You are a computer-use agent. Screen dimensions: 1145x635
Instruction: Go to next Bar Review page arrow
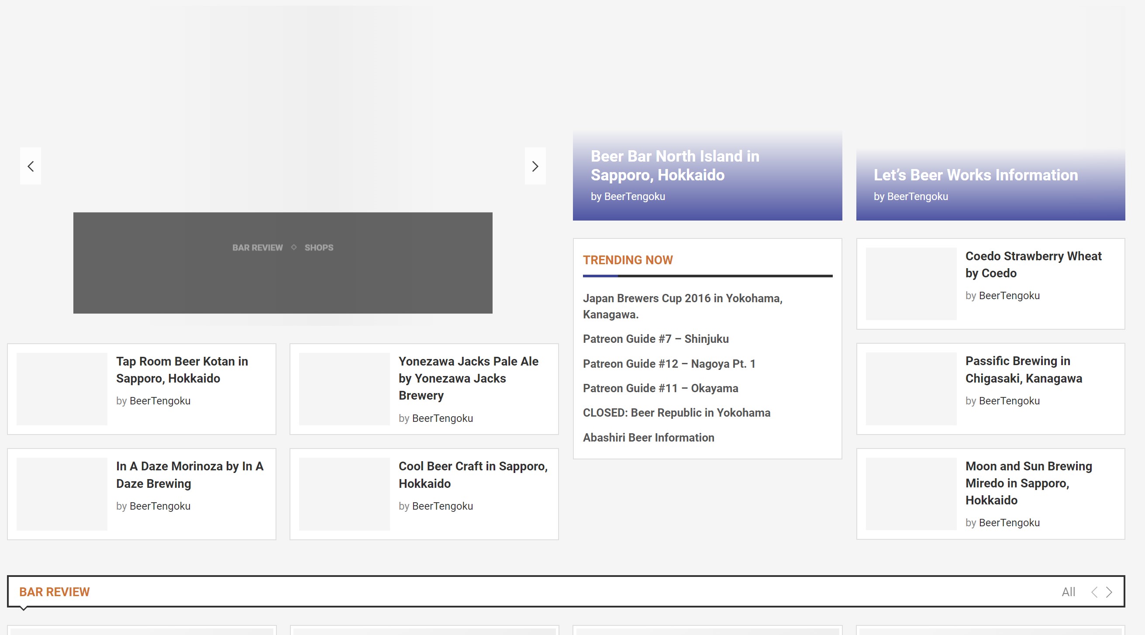(x=1110, y=592)
